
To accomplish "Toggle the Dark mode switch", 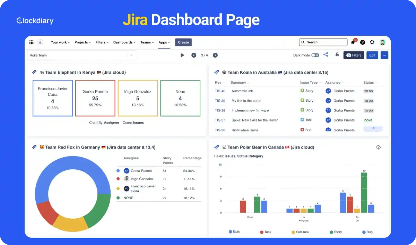I will 315,55.
